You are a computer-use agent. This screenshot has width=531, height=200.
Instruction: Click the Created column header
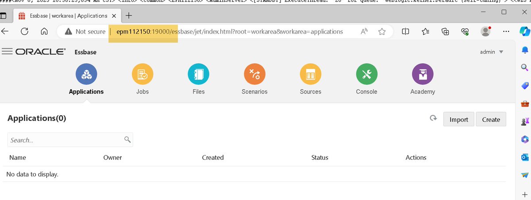tap(213, 157)
